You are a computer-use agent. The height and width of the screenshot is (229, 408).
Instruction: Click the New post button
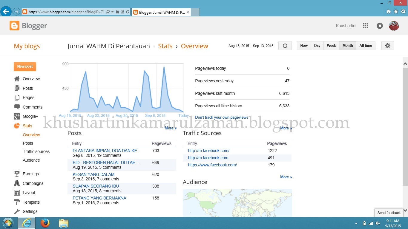pyautogui.click(x=25, y=66)
